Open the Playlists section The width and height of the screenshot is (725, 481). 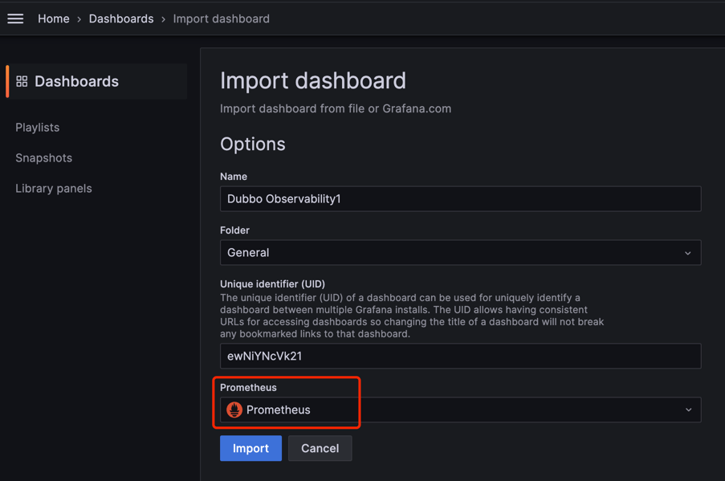38,127
